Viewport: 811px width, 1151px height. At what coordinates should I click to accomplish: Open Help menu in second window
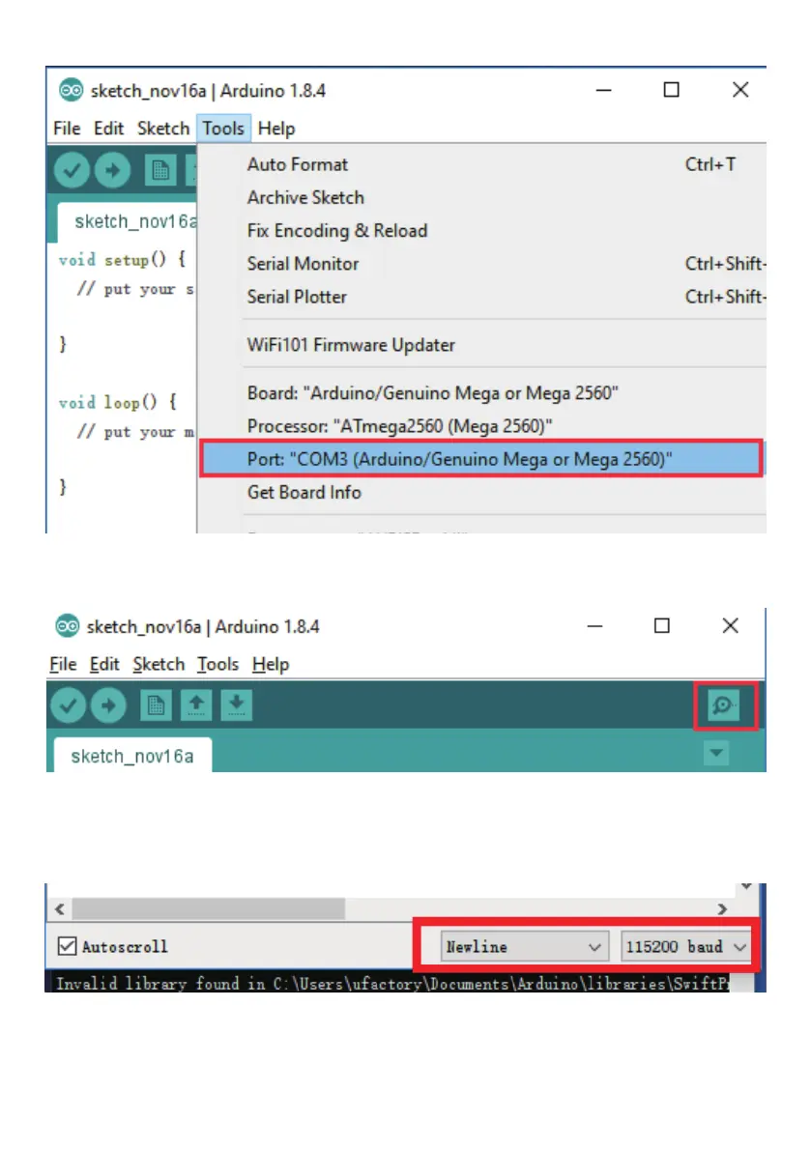pos(271,664)
